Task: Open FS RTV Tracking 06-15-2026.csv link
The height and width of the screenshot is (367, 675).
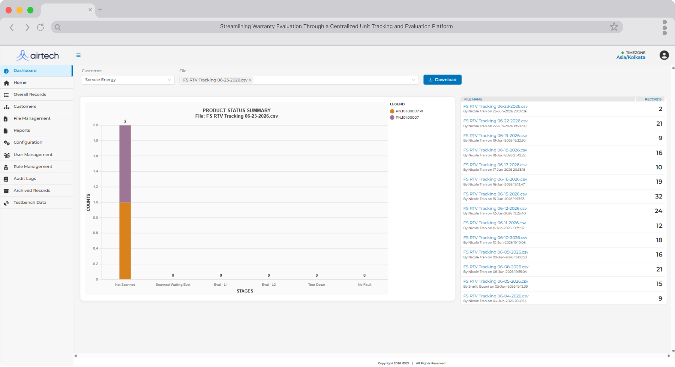Action: tap(495, 194)
